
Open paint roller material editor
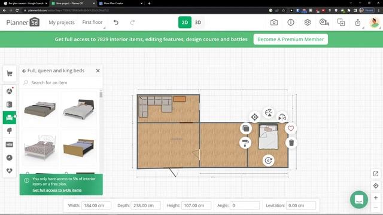tap(246, 143)
